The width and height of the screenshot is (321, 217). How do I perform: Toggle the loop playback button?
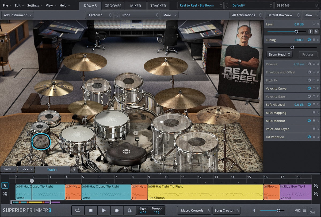pyautogui.click(x=78, y=210)
